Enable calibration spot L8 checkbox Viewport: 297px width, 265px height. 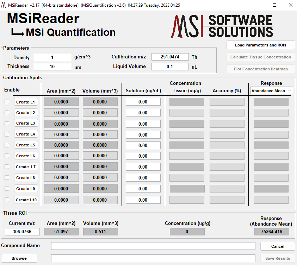click(x=7, y=178)
